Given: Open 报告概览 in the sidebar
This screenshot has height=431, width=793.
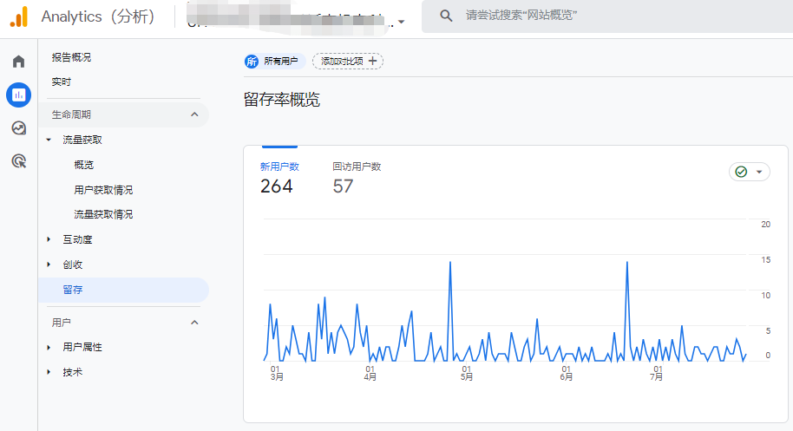Looking at the screenshot, I should (x=71, y=57).
